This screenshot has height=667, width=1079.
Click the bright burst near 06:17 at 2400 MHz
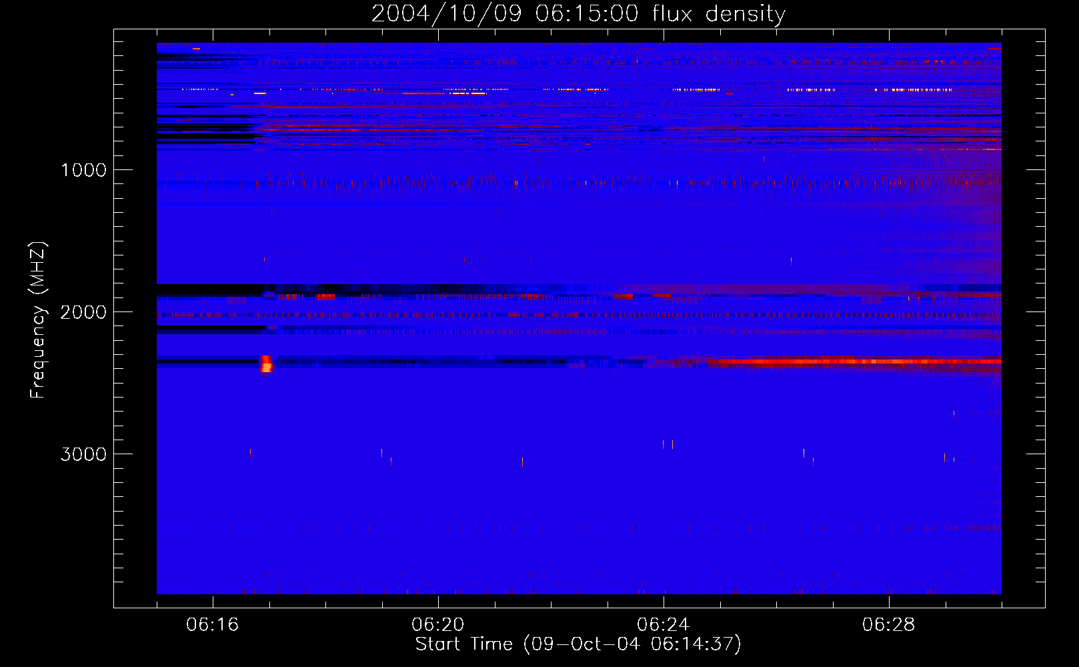[x=266, y=365]
